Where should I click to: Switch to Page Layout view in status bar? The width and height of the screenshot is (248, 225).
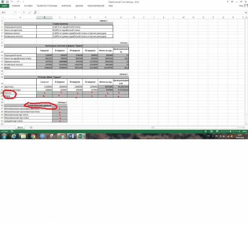(211, 131)
